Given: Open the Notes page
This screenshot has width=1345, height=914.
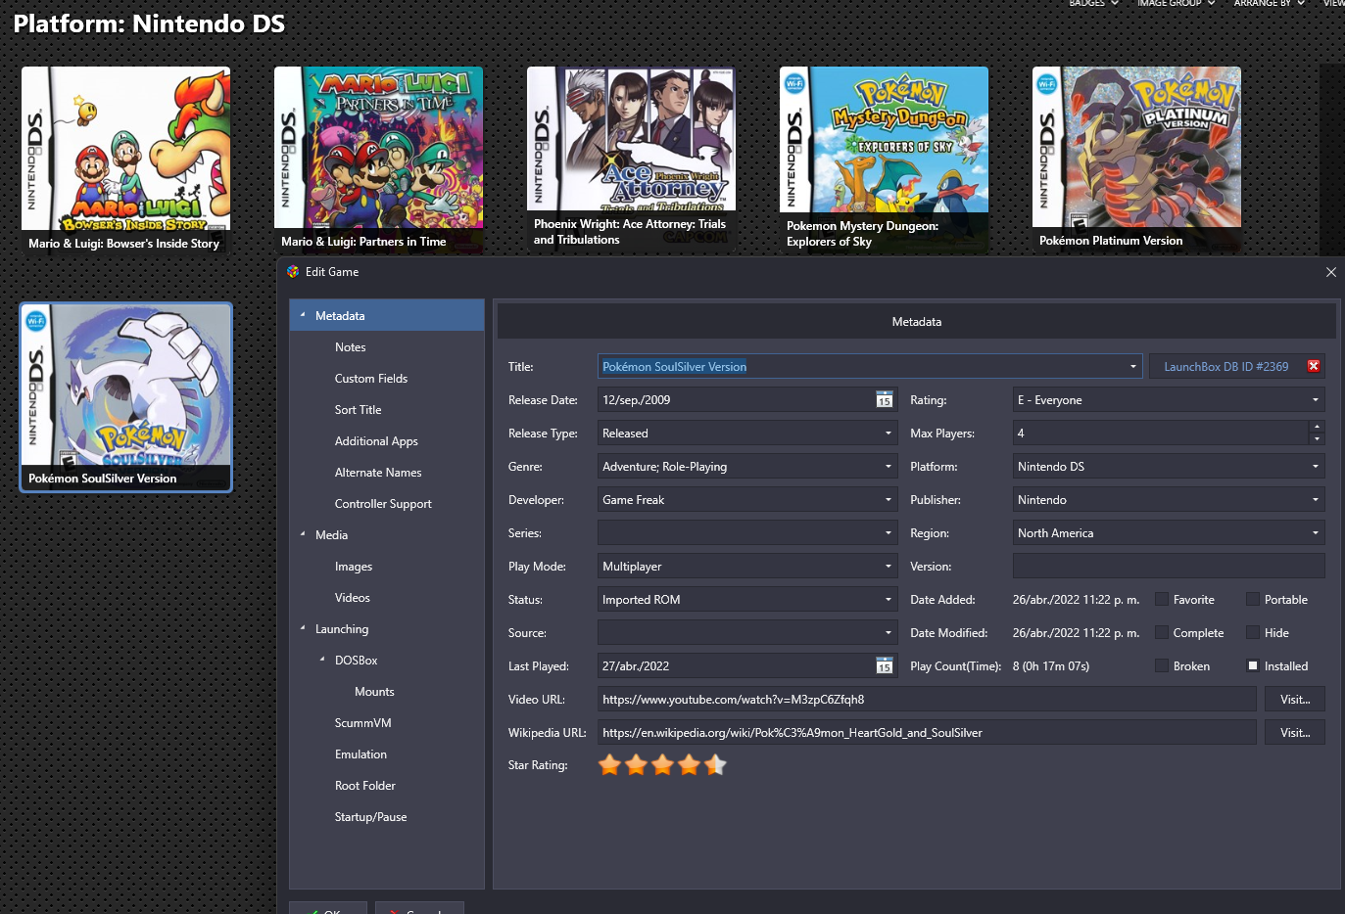Looking at the screenshot, I should (350, 347).
